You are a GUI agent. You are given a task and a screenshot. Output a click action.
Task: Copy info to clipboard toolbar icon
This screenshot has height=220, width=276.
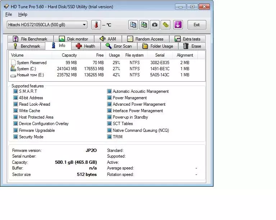pyautogui.click(x=133, y=25)
